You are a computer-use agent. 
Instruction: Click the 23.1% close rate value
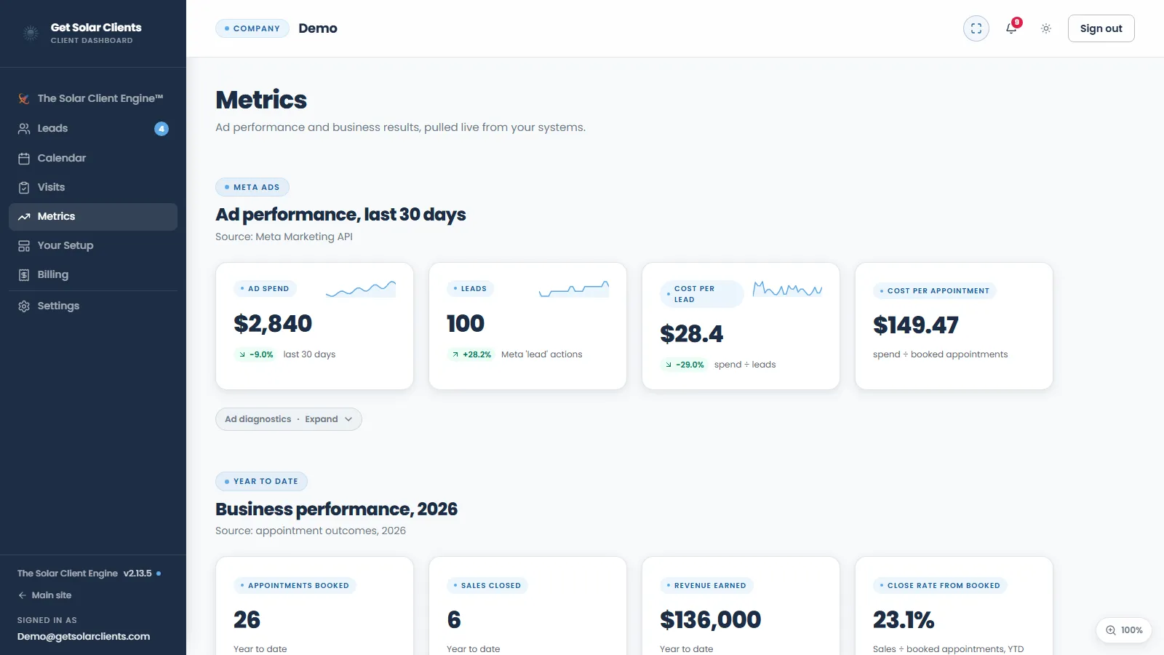pos(904,620)
